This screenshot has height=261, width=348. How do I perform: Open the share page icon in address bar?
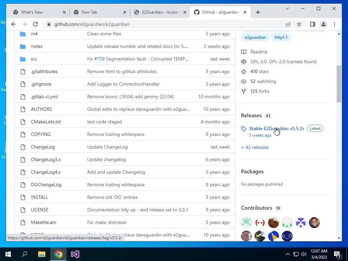pyautogui.click(x=288, y=24)
